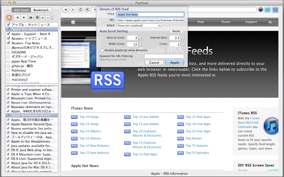
Task: Select article How to disable the Java we...
Action: coord(32,133)
